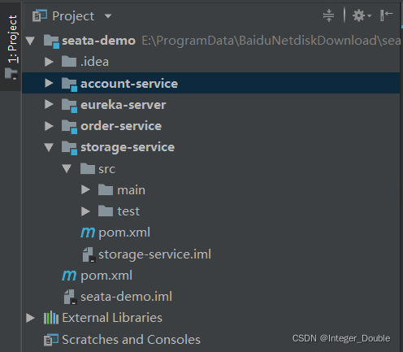Collapse the seata-demo root node
This screenshot has height=352, width=403.
30,41
